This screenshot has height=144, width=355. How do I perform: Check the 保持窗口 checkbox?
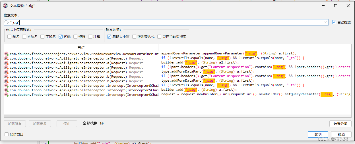click(7, 134)
